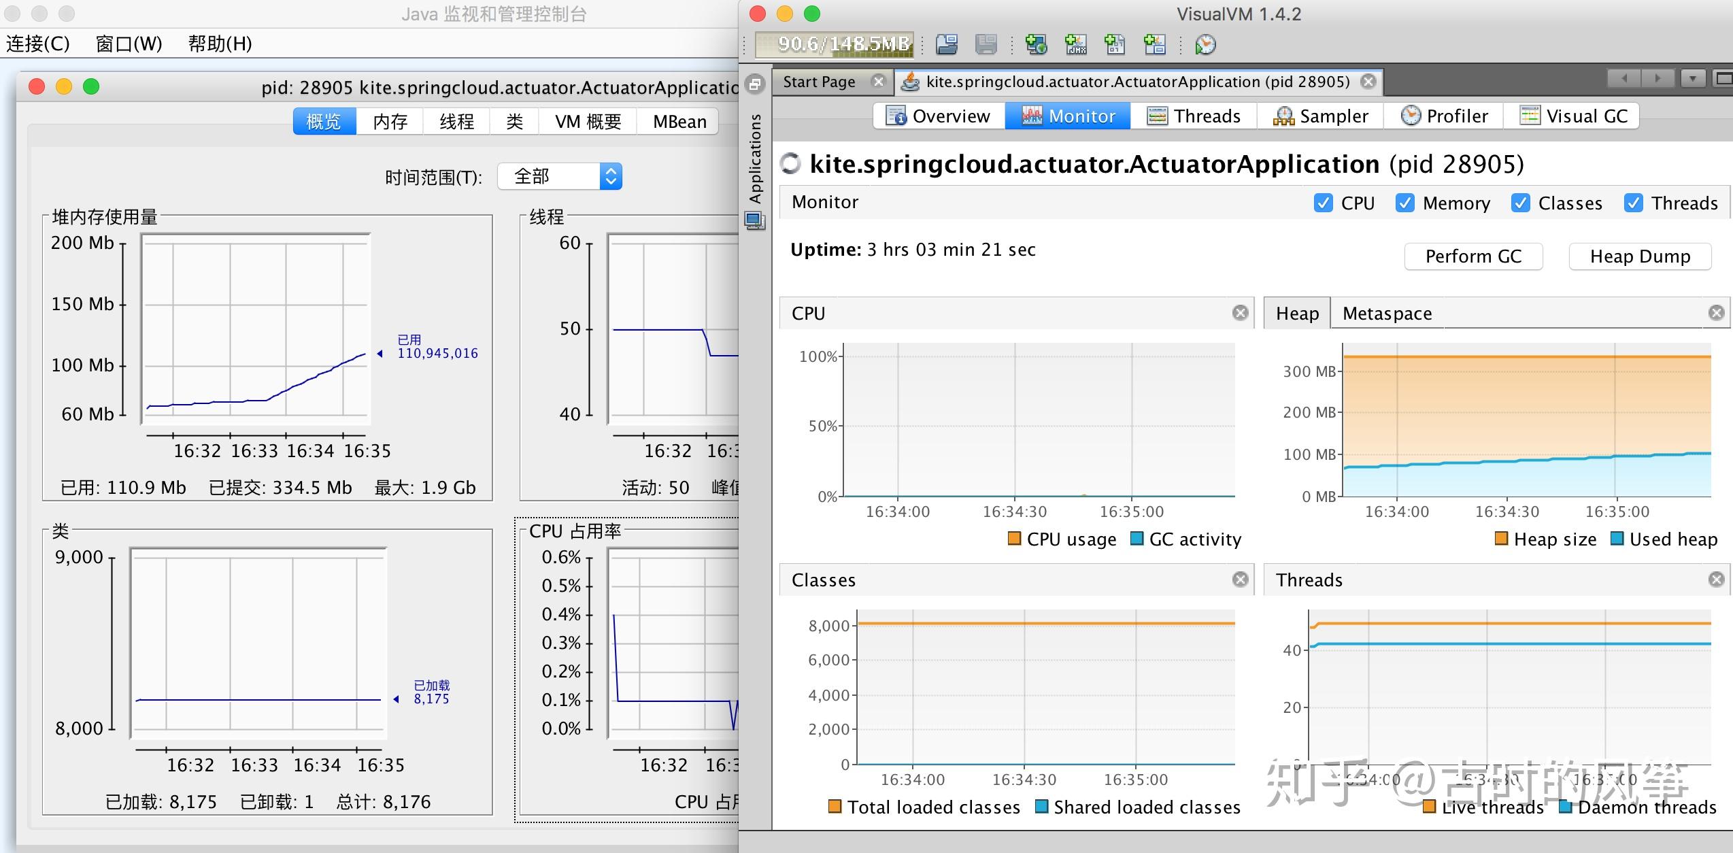Uncheck the Threads checkbox in Monitor bar
The height and width of the screenshot is (853, 1733).
1634,203
